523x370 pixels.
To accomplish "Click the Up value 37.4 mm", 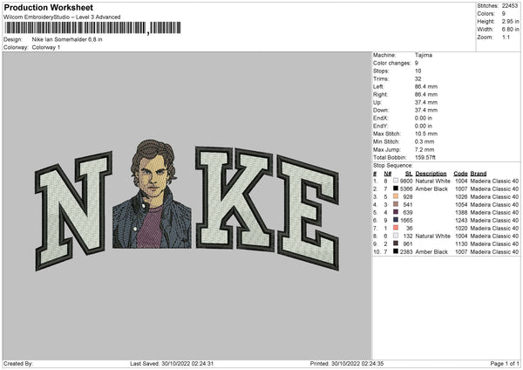I will 426,102.
